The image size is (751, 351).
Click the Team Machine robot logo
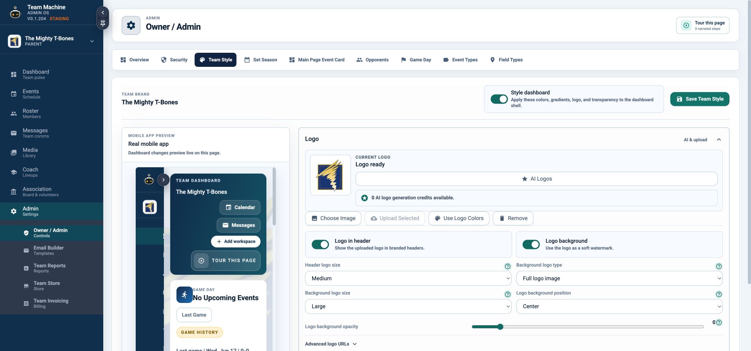pyautogui.click(x=15, y=13)
